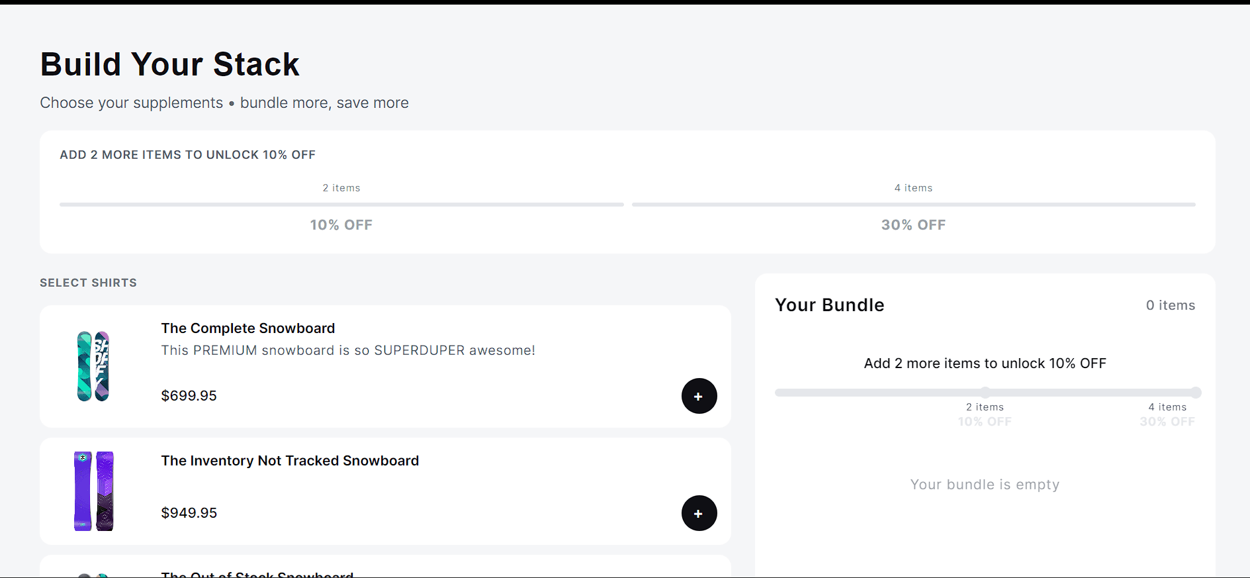The width and height of the screenshot is (1250, 578).
Task: Click the large 30% OFF label in top banner
Action: 913,225
